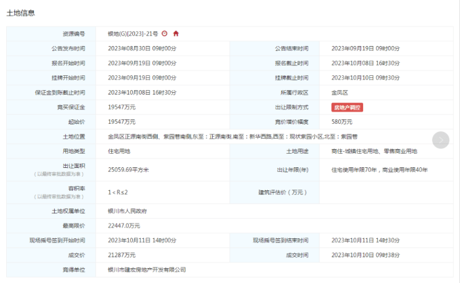Click the 成交时间 value 2023年10月10日 09时38分
Screen dimensions: 460x283
coord(366,255)
